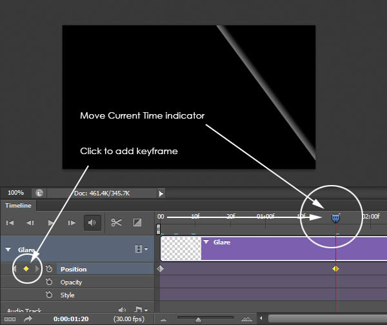The image size is (387, 325).
Task: Go to next Position keyframe
Action: coord(37,268)
